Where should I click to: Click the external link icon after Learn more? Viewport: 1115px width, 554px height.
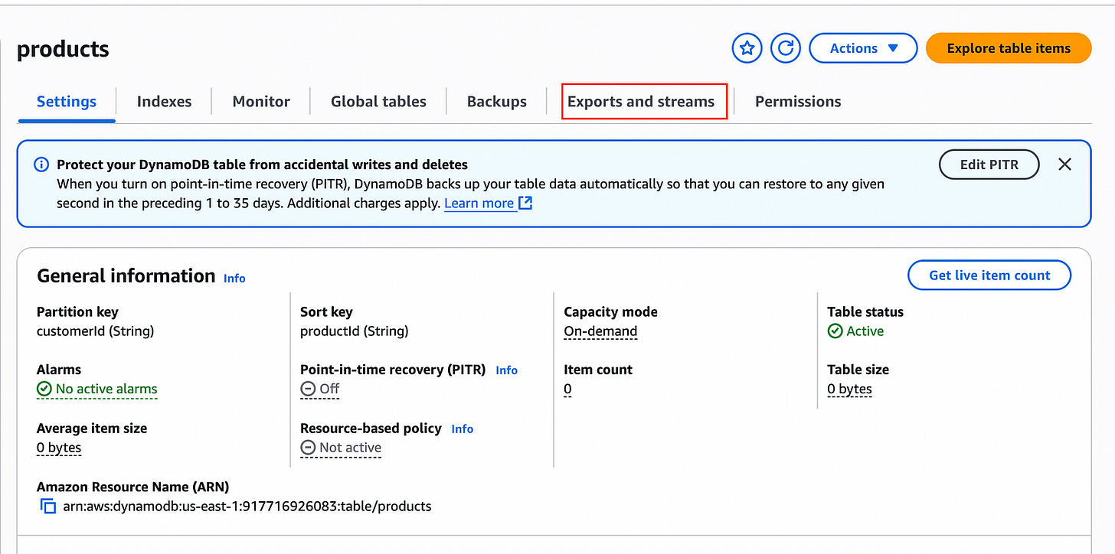point(525,204)
